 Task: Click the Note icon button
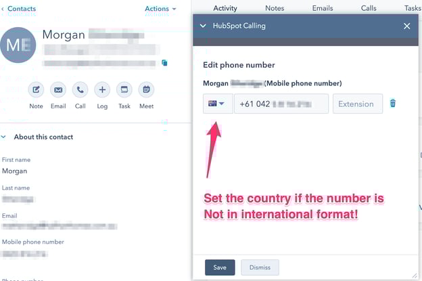coord(37,89)
